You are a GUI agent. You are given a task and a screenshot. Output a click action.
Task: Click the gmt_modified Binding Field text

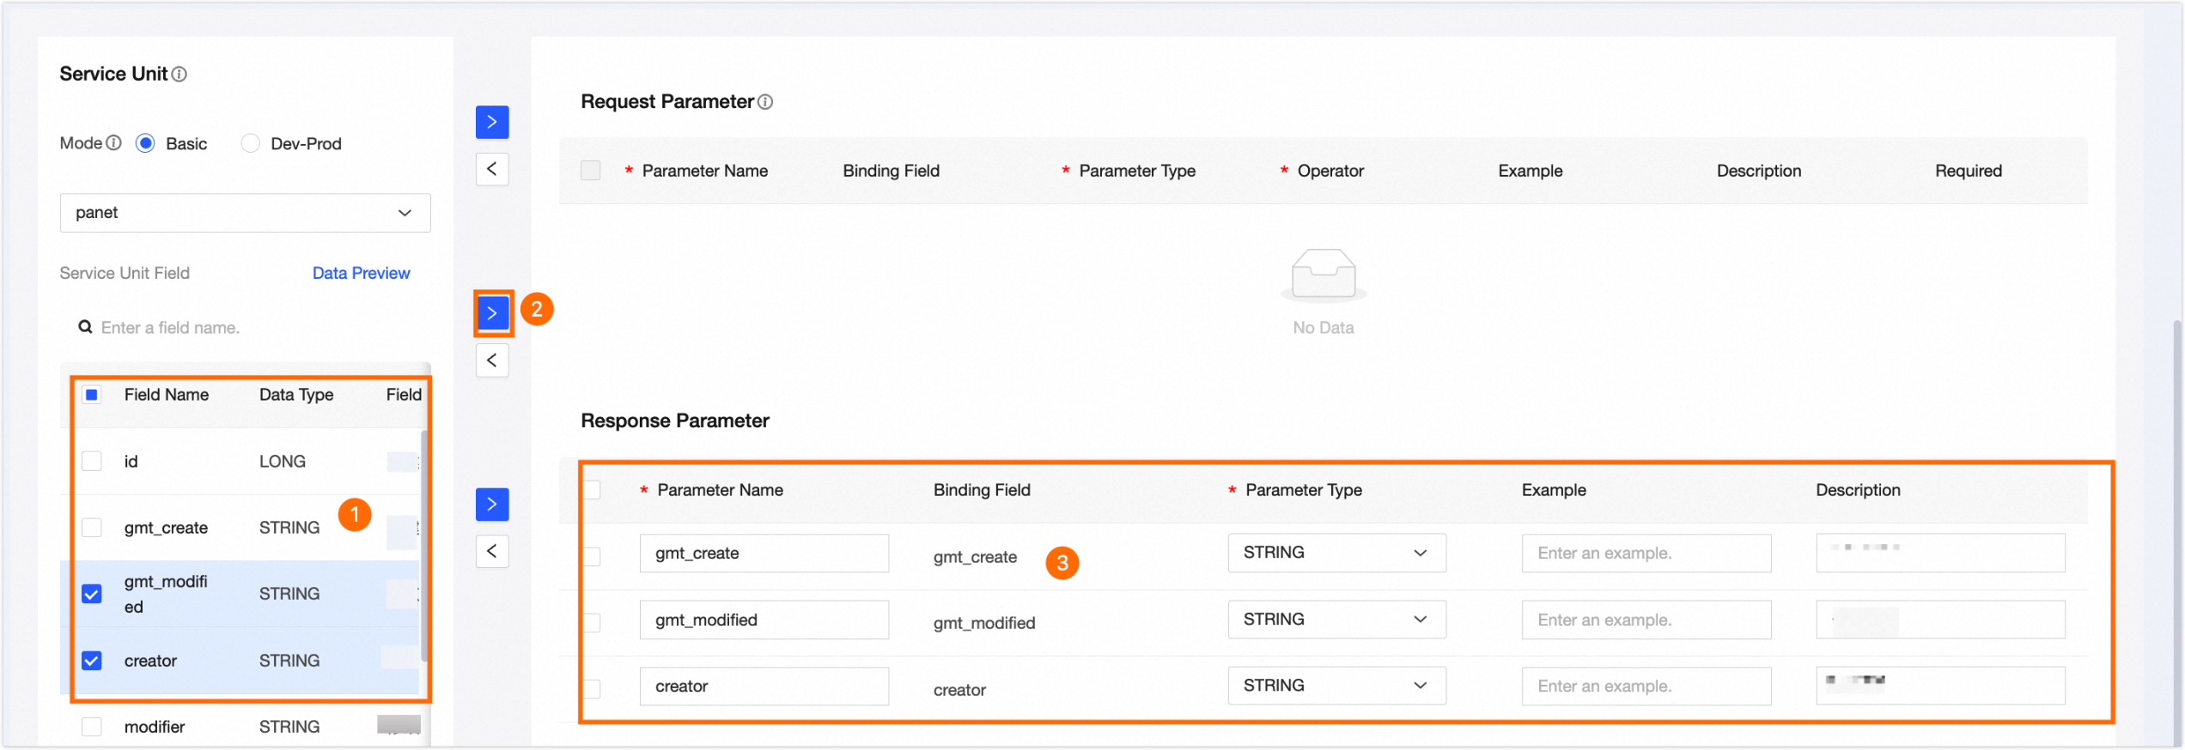984,623
